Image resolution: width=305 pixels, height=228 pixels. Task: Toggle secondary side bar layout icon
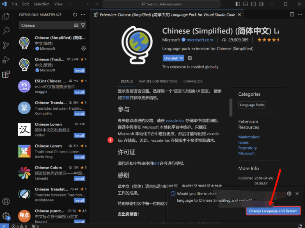click(x=253, y=4)
